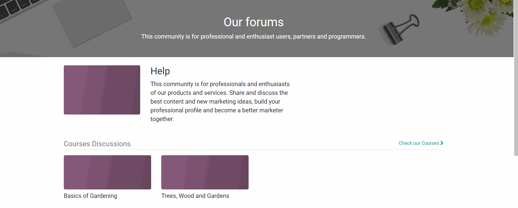Open the Basics of Gardening thumbnail
The height and width of the screenshot is (208, 518).
tap(107, 172)
